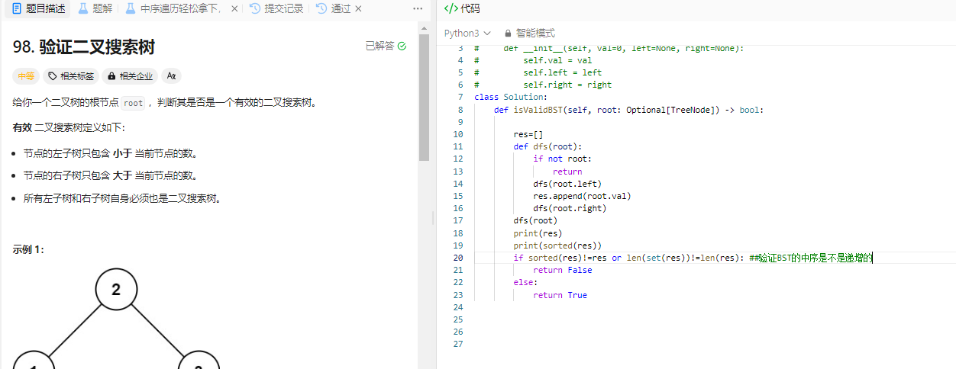The width and height of the screenshot is (956, 369).
Task: Close the 通过 tab
Action: (x=358, y=8)
